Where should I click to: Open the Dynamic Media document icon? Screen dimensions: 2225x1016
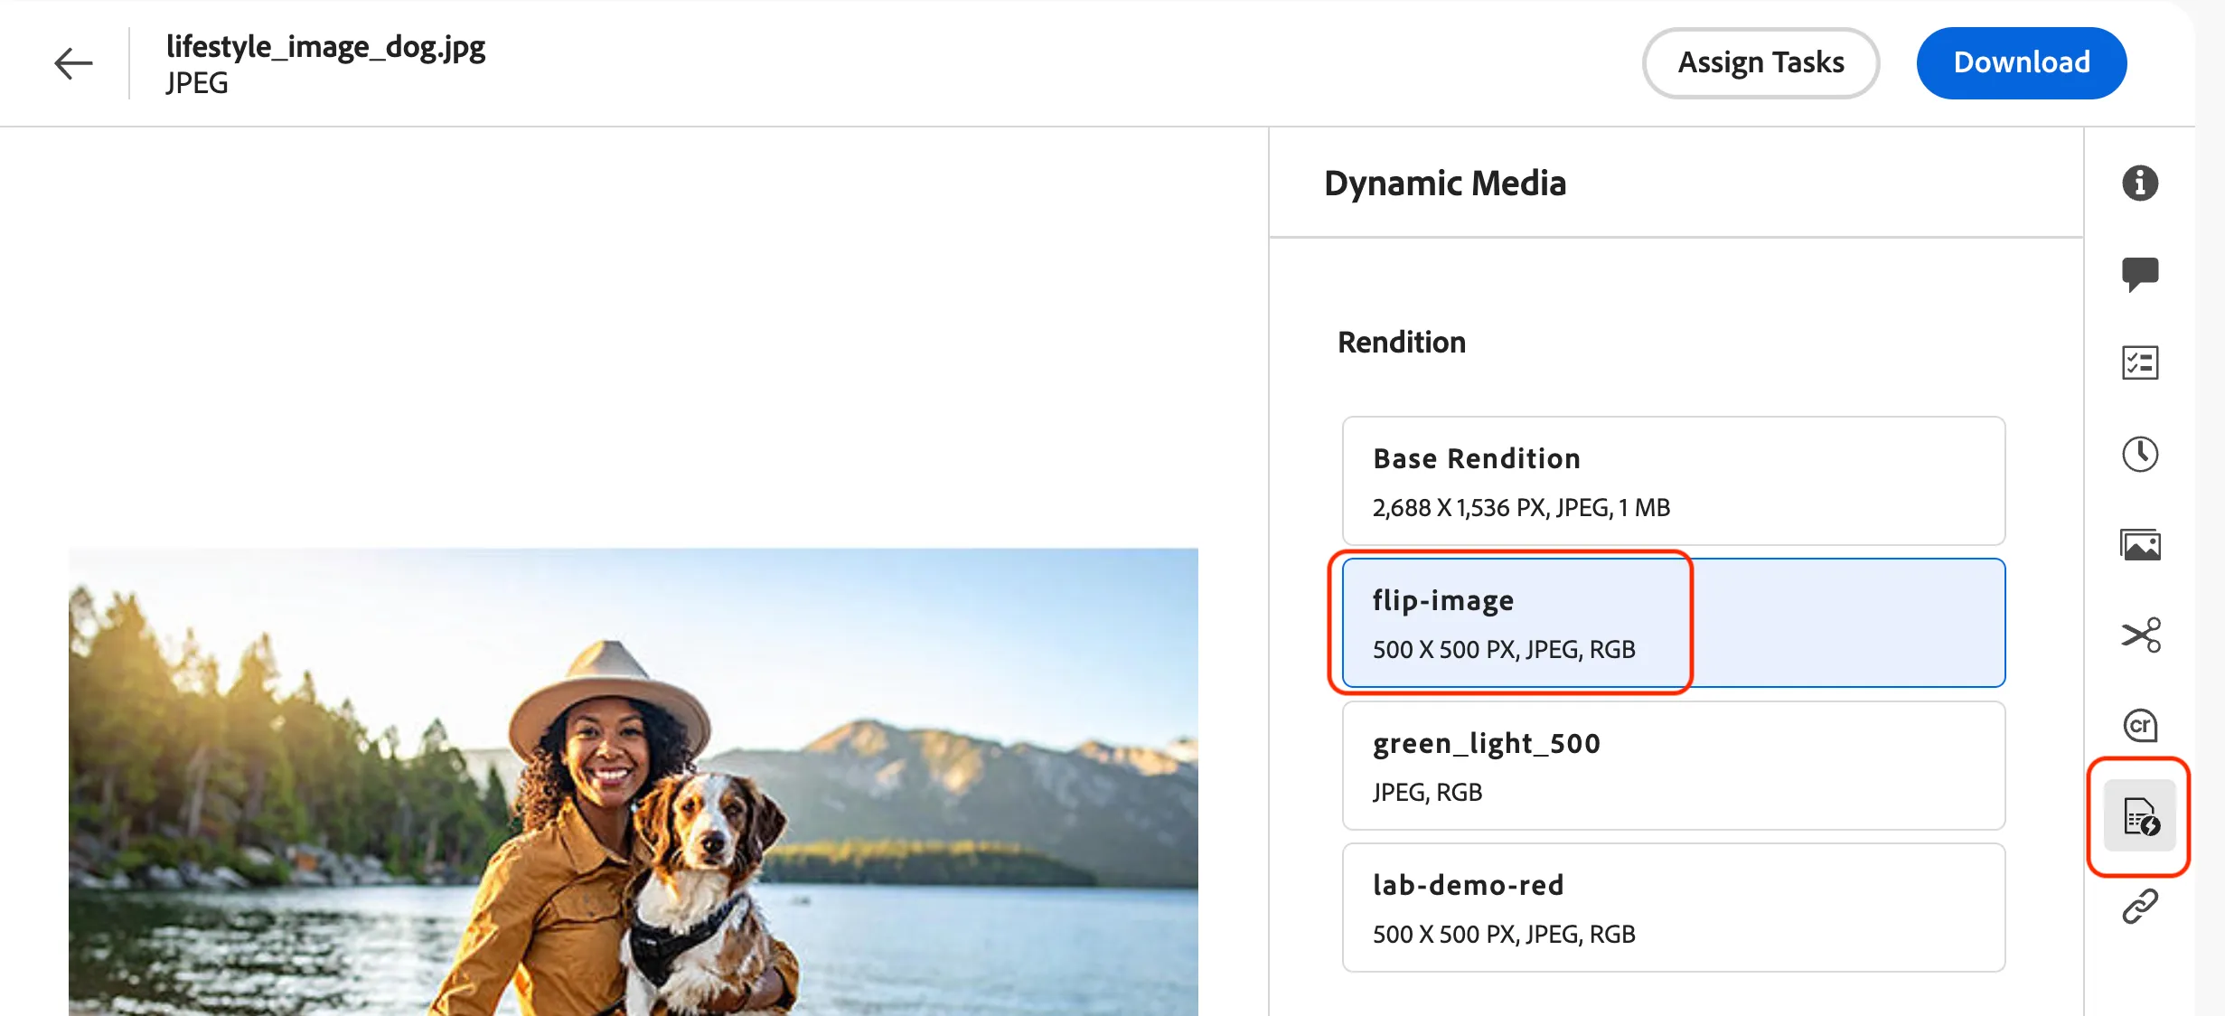point(2139,816)
